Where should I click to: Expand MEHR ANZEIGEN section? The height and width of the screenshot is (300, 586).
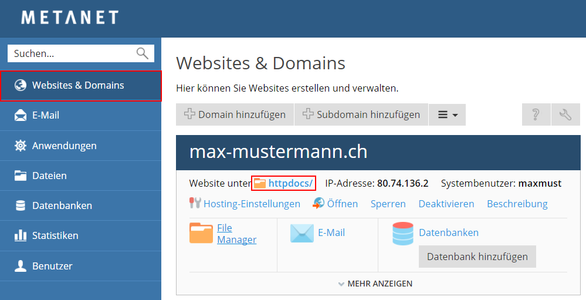point(375,284)
